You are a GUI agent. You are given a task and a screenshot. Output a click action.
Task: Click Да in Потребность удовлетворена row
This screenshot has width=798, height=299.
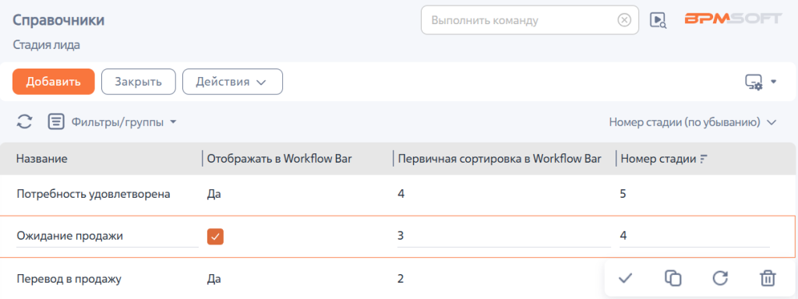[214, 194]
